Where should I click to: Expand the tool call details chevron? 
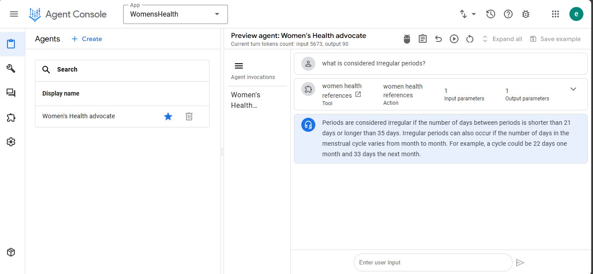pyautogui.click(x=573, y=89)
